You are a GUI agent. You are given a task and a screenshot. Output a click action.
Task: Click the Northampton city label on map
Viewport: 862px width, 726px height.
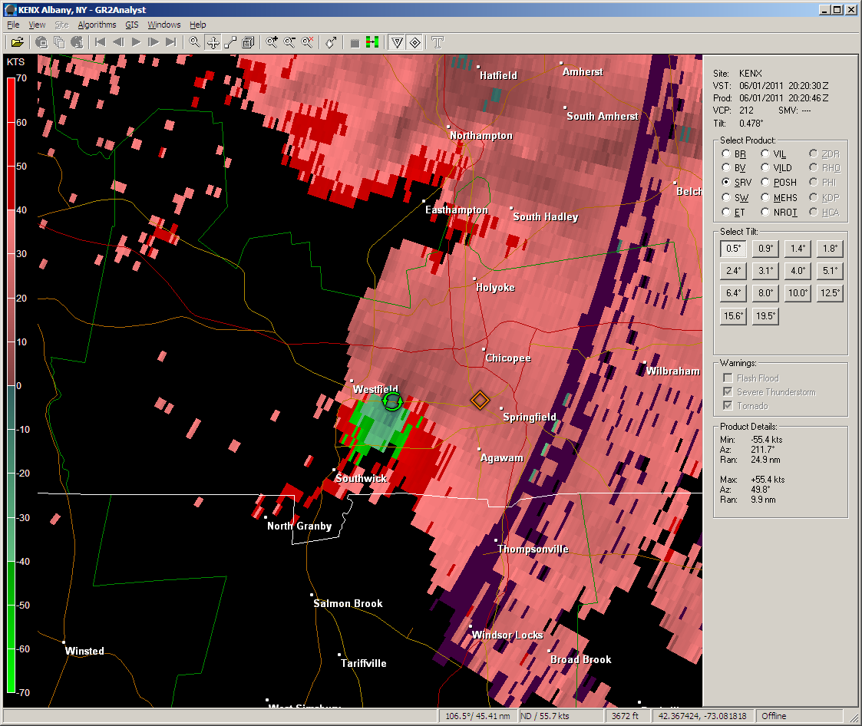pyautogui.click(x=481, y=136)
